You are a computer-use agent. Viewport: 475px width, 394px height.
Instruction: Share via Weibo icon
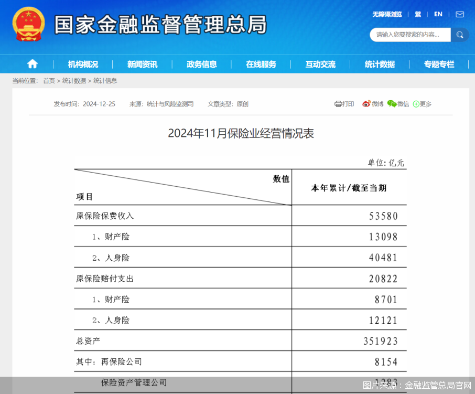click(x=366, y=104)
